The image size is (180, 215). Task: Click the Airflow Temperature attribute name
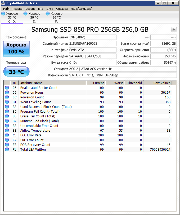pos(35,130)
